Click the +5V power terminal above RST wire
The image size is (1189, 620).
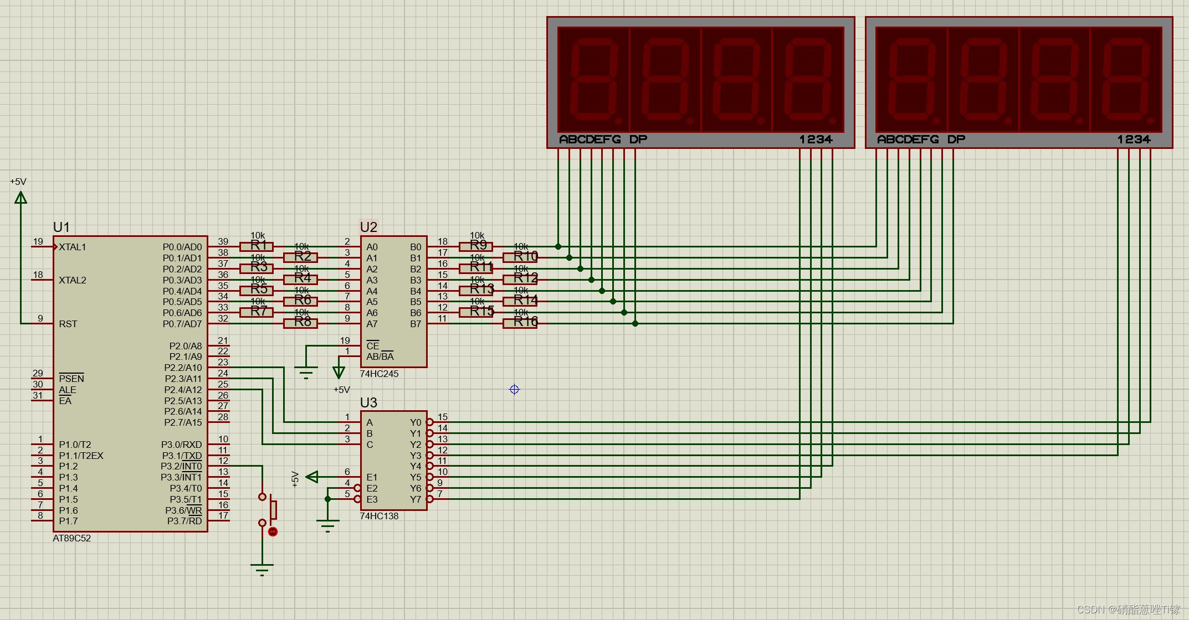point(20,197)
